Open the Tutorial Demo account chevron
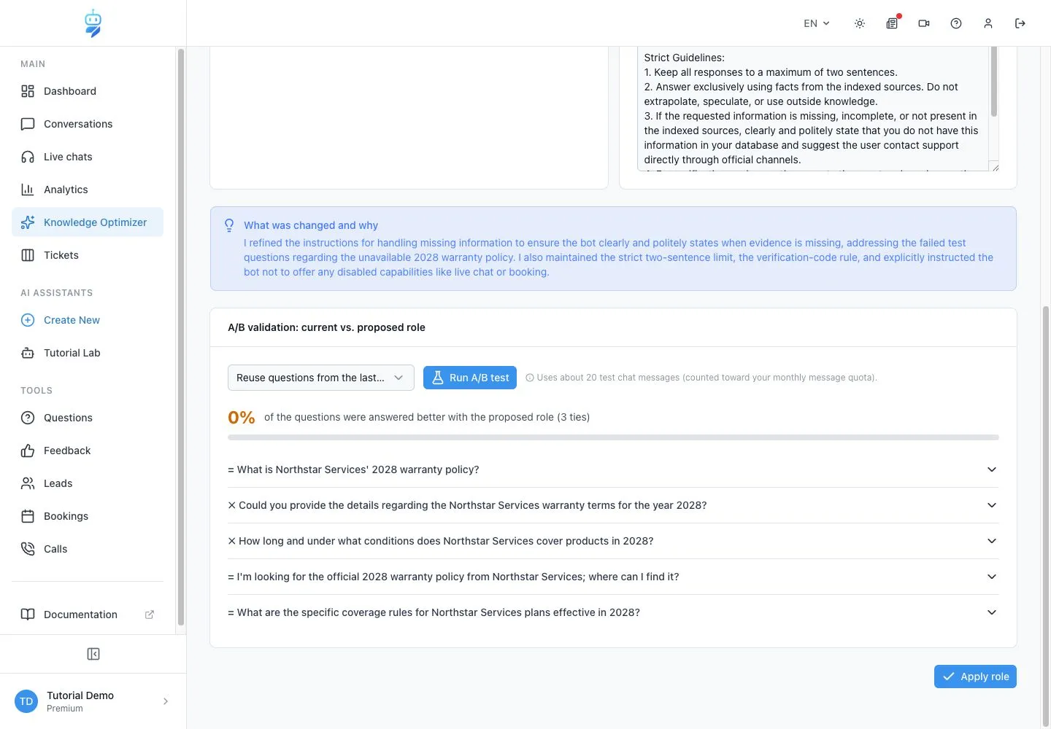Screen dimensions: 1051x729 (x=166, y=701)
